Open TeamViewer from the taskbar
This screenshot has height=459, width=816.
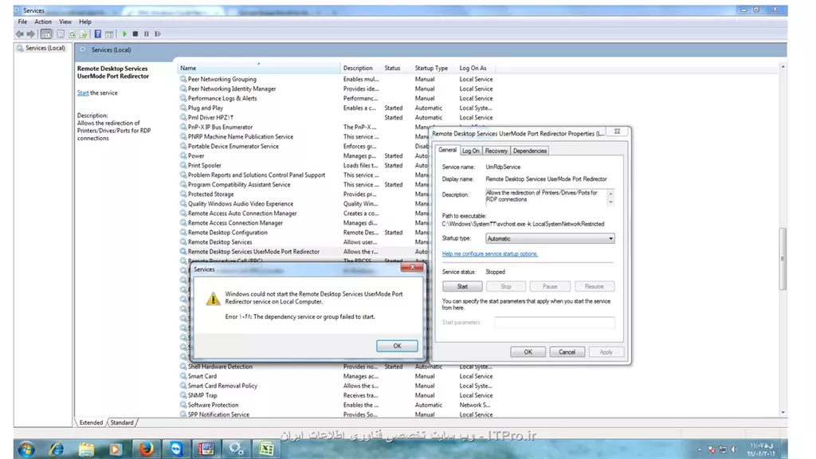tap(176, 449)
